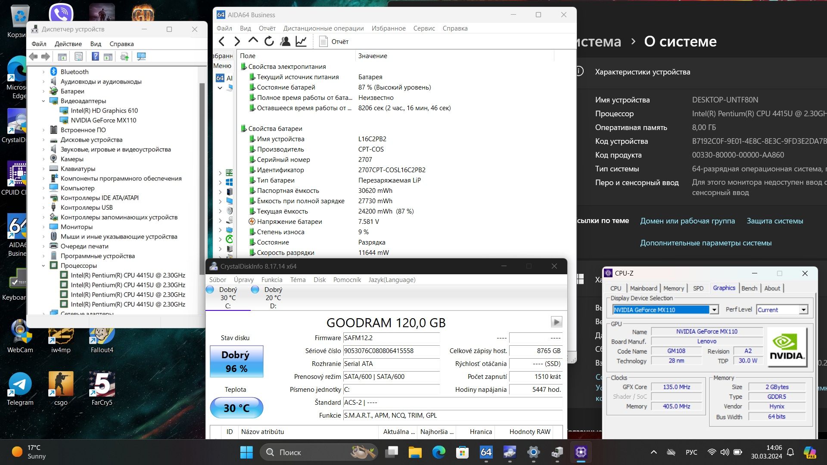Click Settings gear on taskbar
Image resolution: width=827 pixels, height=465 pixels.
click(x=533, y=452)
